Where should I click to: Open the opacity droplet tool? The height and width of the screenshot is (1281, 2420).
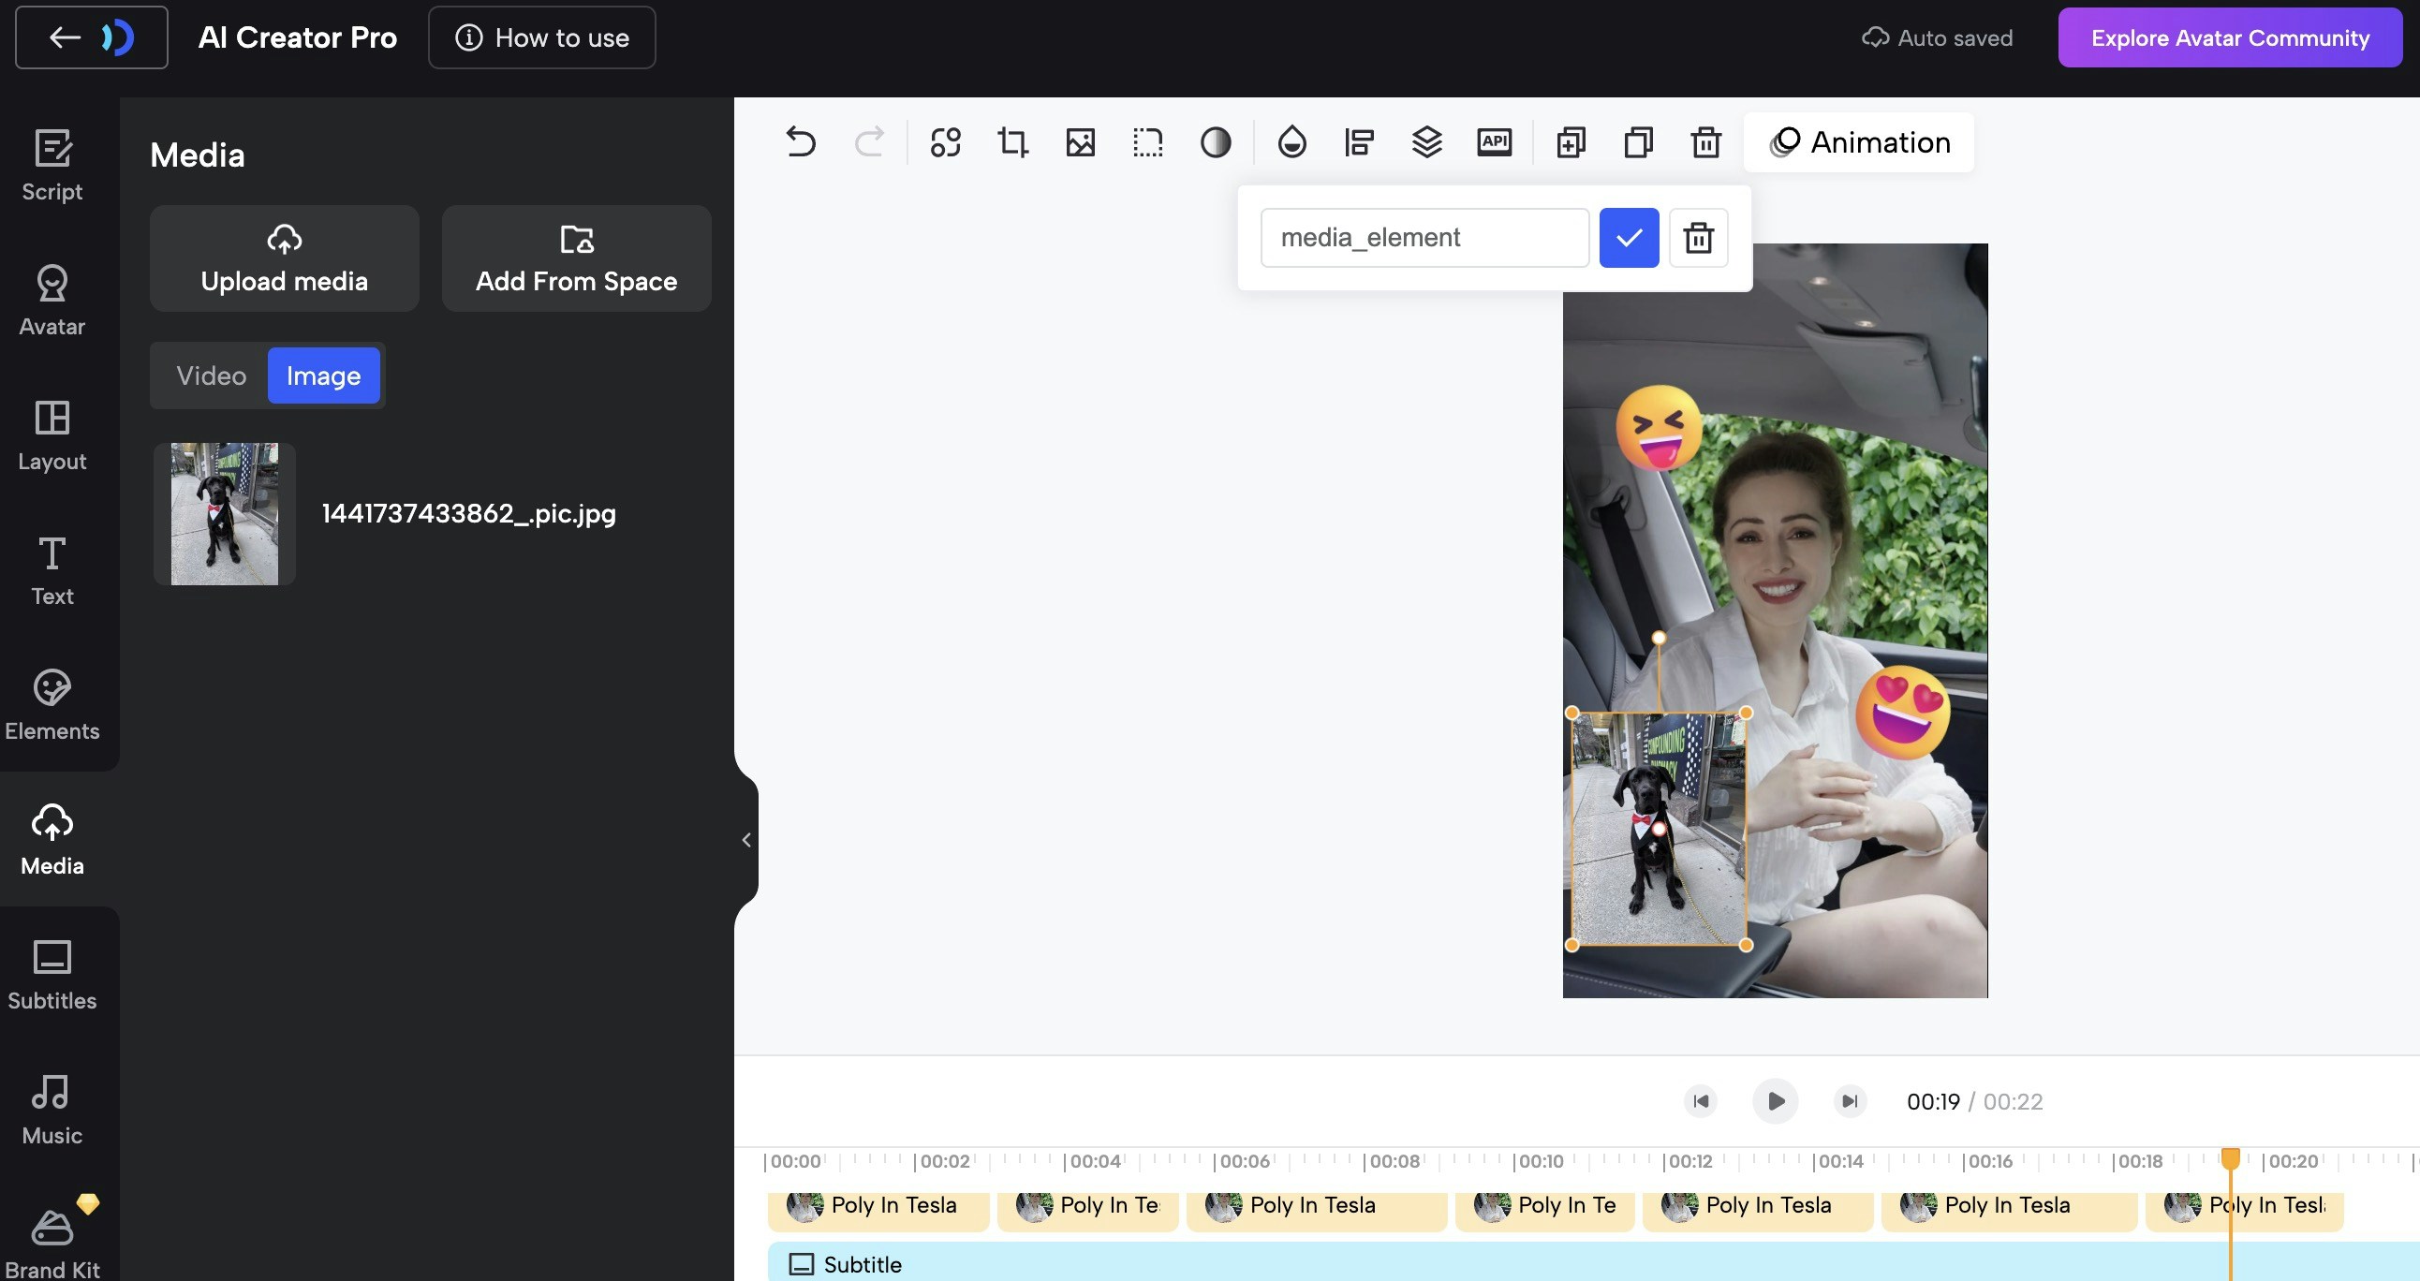click(x=1291, y=142)
